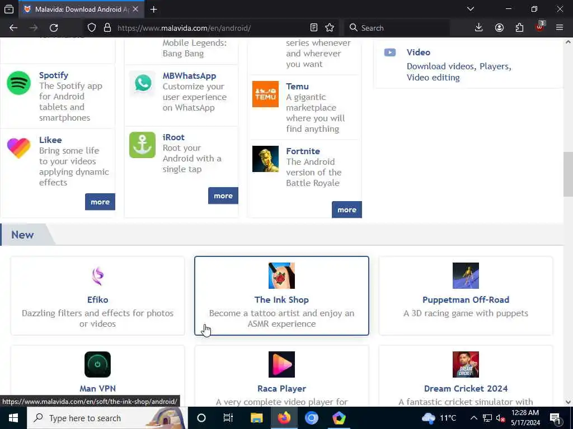The height and width of the screenshot is (429, 573).
Task: Open a new tab with plus button
Action: pos(153,9)
